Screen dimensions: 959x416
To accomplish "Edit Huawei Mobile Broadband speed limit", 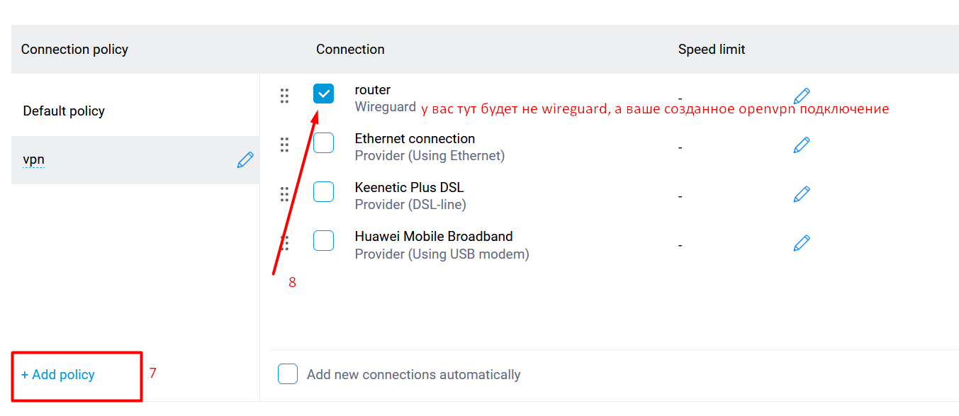I will (x=802, y=243).
